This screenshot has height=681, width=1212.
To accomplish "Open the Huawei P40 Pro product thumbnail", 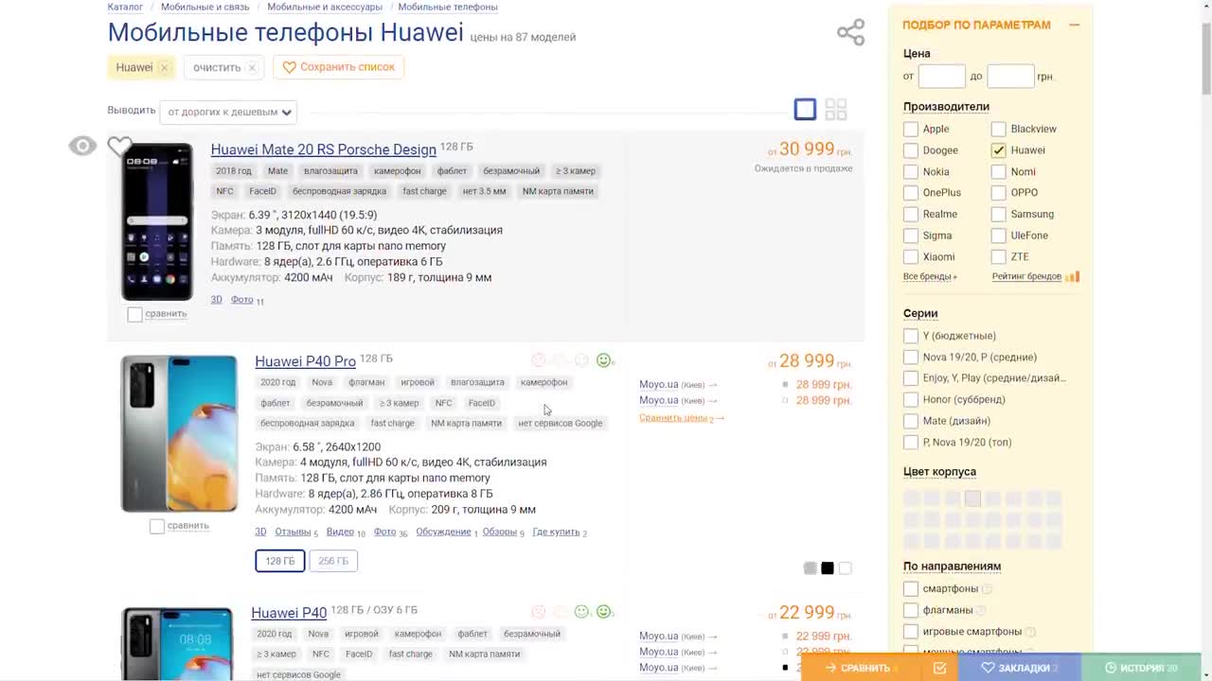I will point(179,433).
